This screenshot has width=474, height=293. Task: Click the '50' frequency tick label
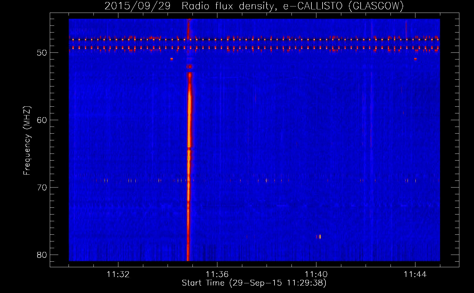42,53
